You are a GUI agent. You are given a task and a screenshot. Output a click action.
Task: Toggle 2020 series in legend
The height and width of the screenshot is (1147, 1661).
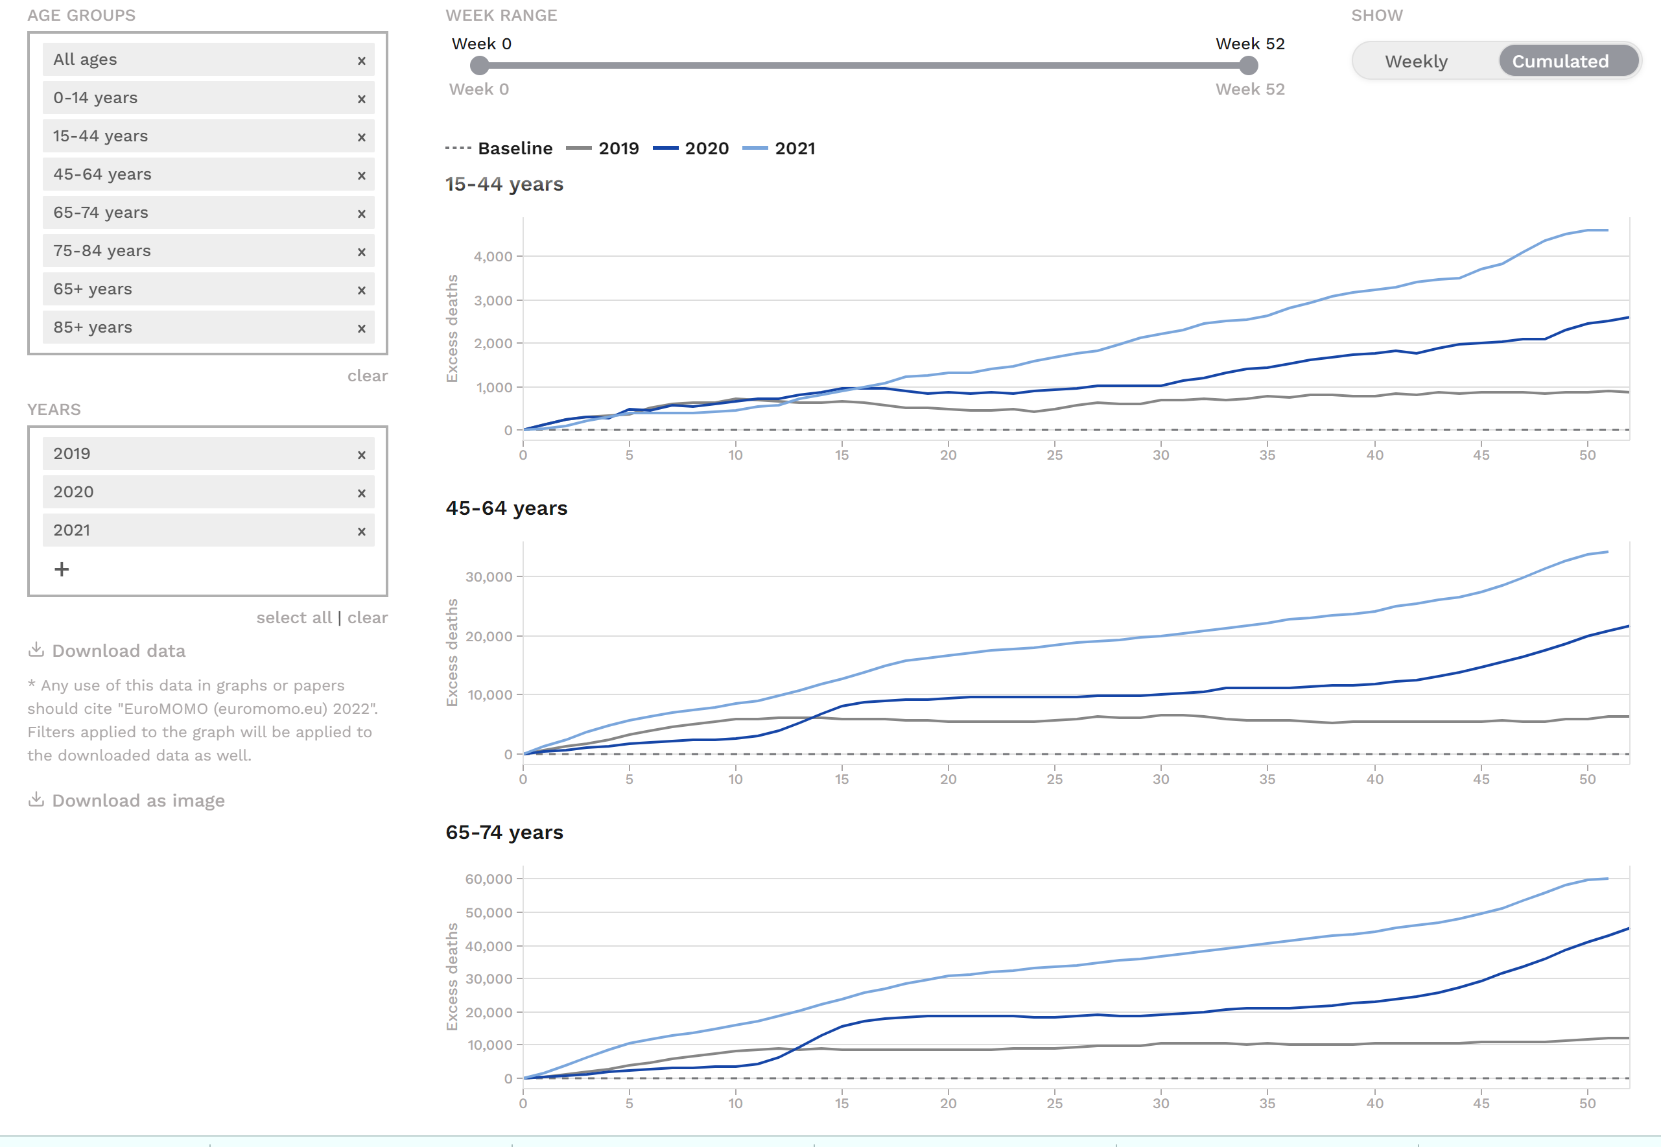click(690, 148)
